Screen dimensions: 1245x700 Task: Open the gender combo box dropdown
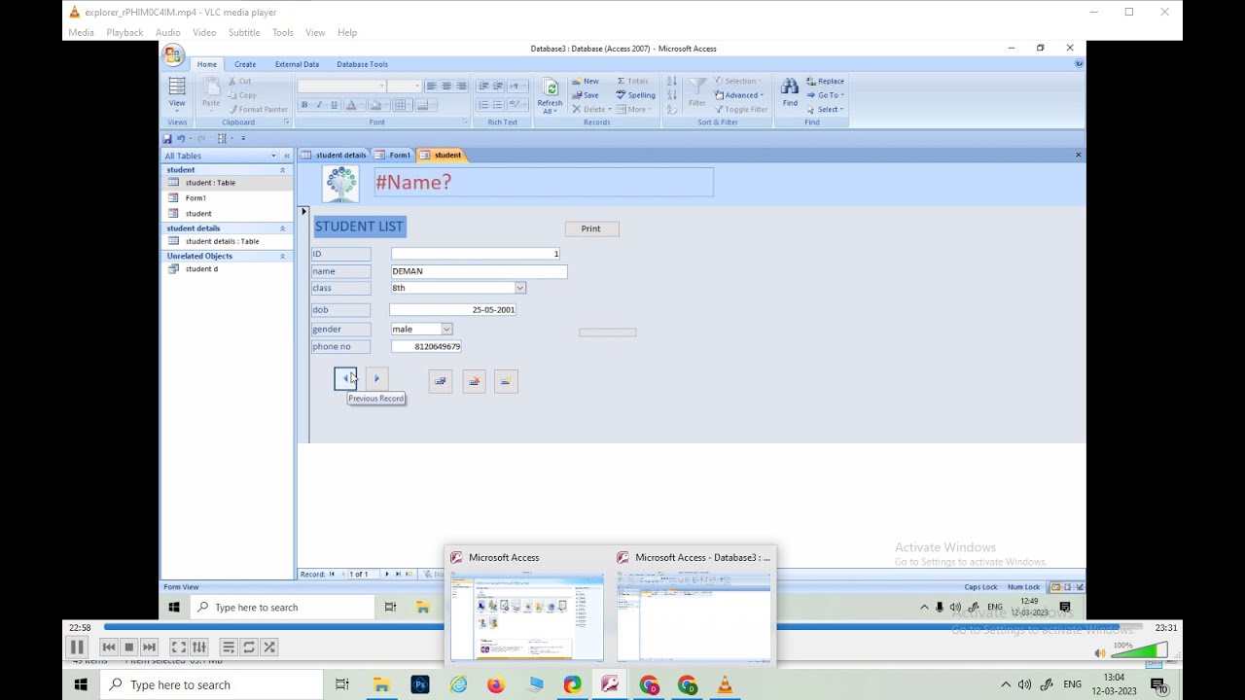point(446,329)
